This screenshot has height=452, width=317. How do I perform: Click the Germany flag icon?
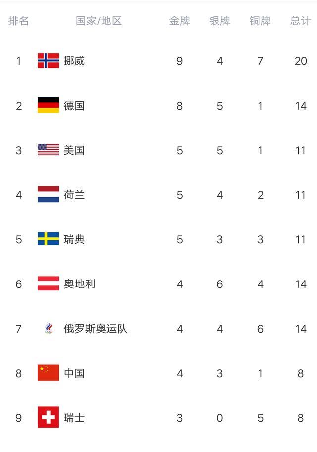pyautogui.click(x=48, y=105)
